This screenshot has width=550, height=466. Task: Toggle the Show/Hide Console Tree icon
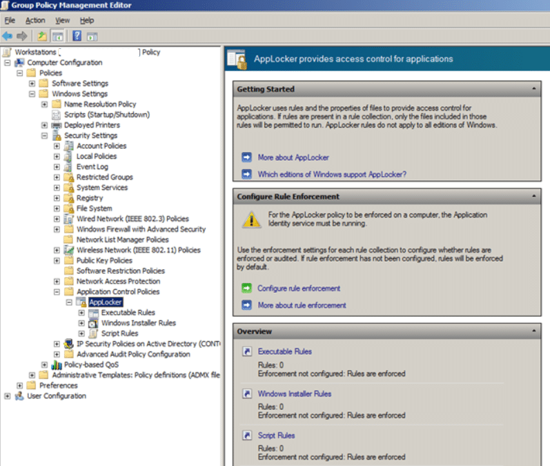tap(57, 36)
